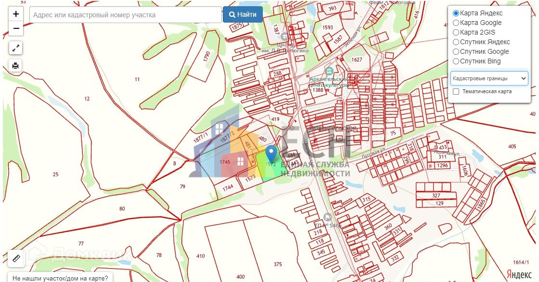Click the ТП № 546 map icon
Screen dimensions: 539x282
tap(328, 217)
